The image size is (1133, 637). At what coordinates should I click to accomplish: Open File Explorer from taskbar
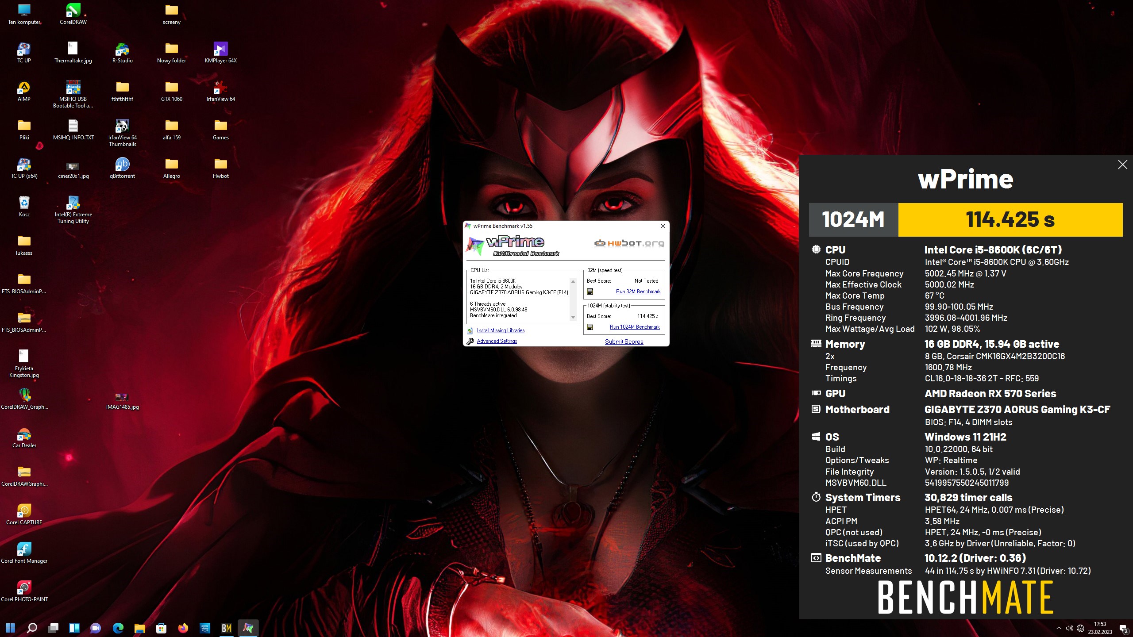[x=139, y=628]
